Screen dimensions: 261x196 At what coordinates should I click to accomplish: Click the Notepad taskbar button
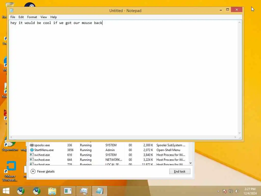click(x=100, y=191)
